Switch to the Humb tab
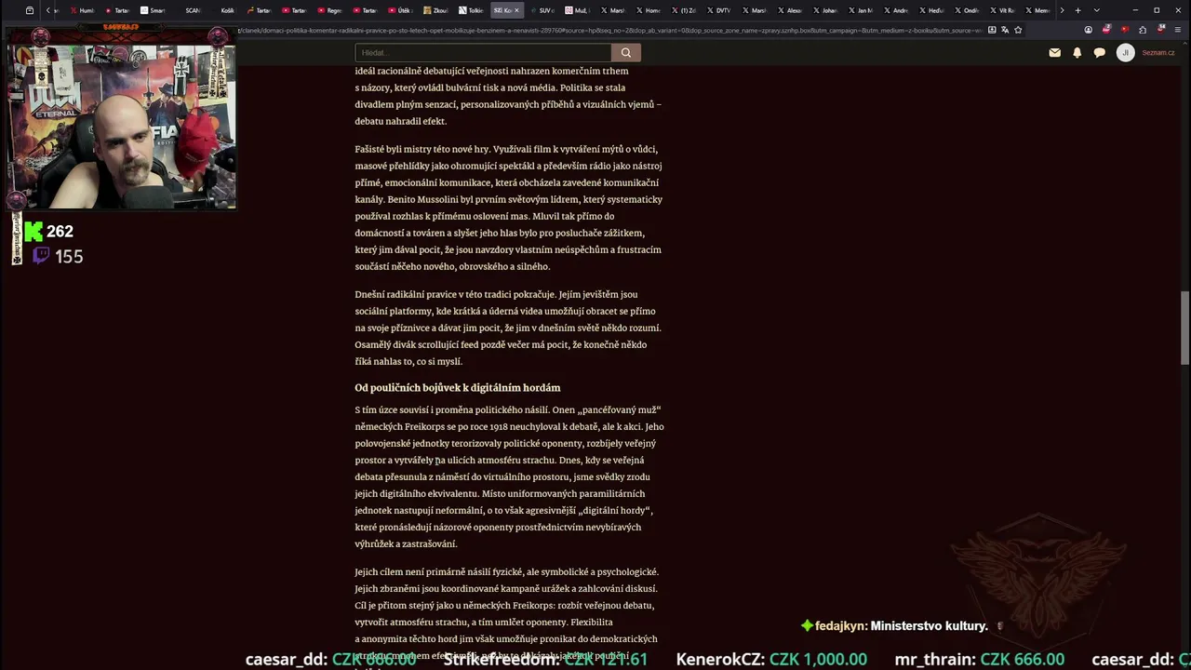Viewport: 1191px width, 670px height. (82, 10)
